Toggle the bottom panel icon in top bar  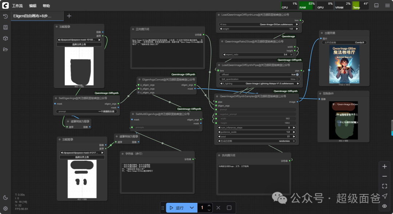click(x=376, y=5)
